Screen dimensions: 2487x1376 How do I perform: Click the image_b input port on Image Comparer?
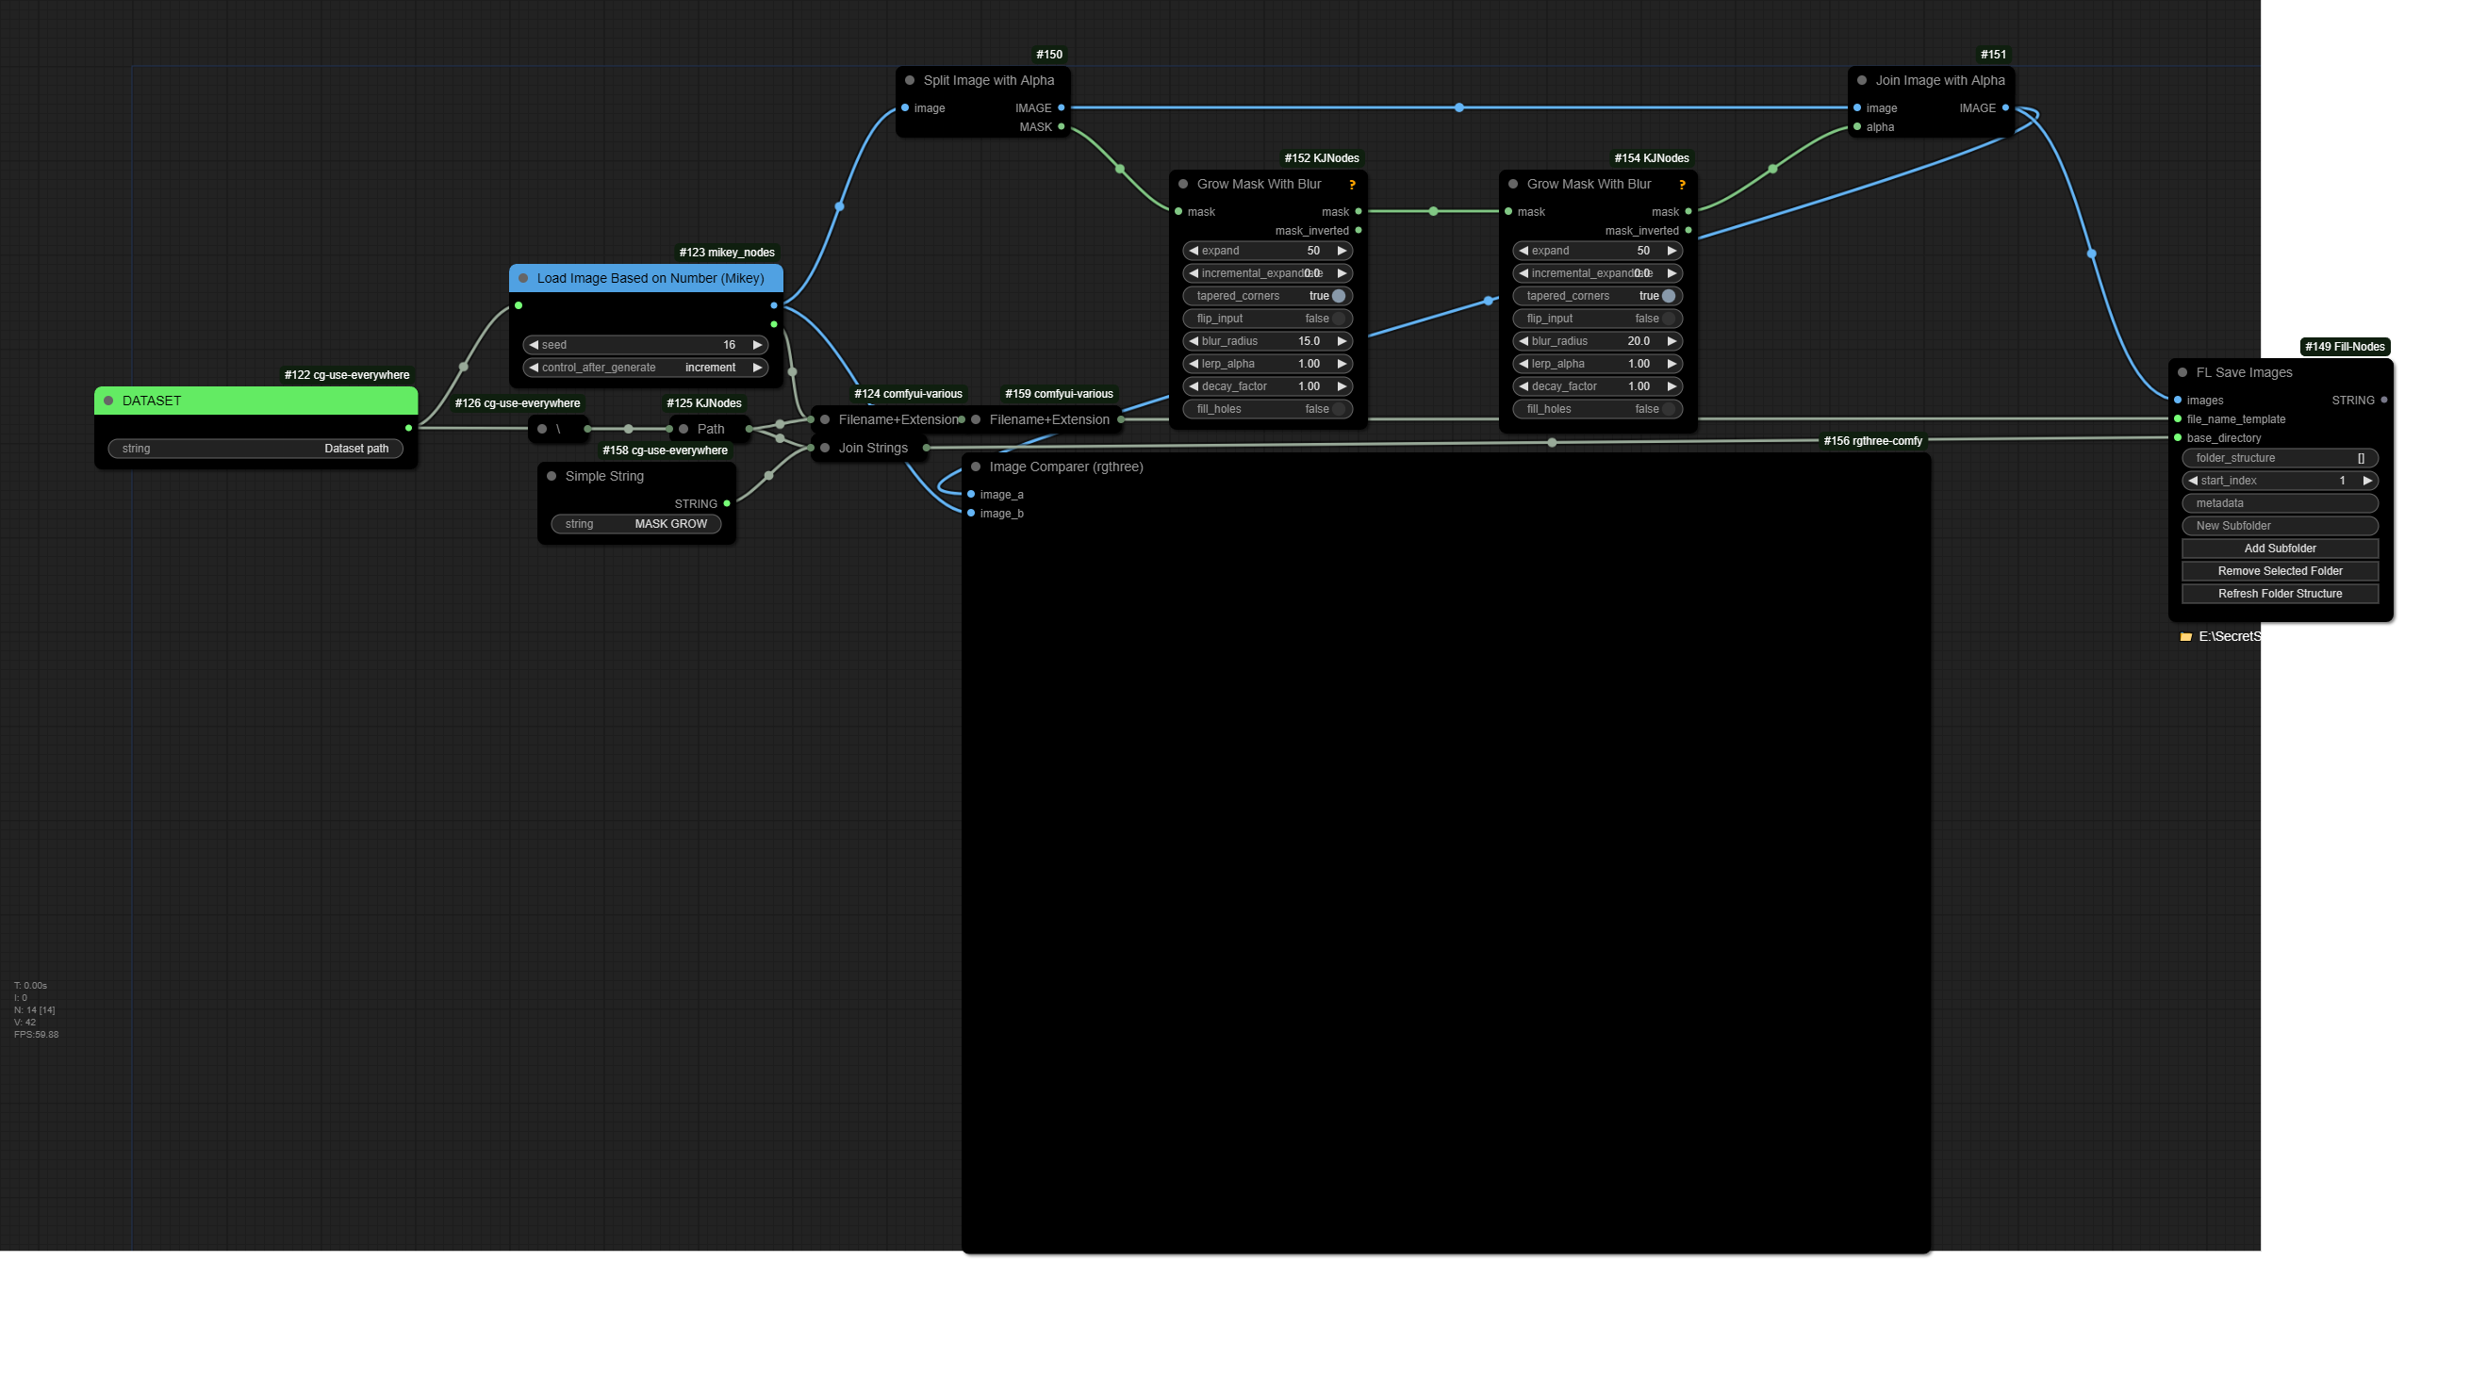point(971,514)
